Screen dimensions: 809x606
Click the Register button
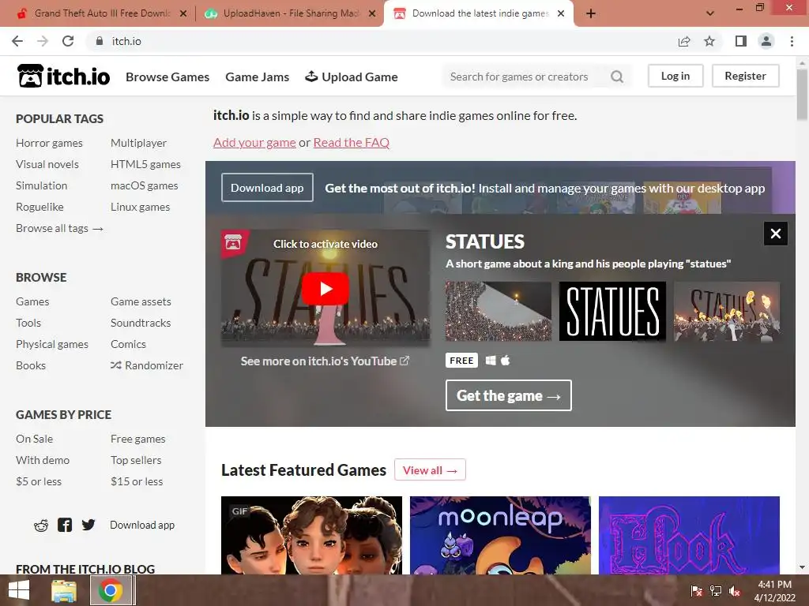coord(745,76)
